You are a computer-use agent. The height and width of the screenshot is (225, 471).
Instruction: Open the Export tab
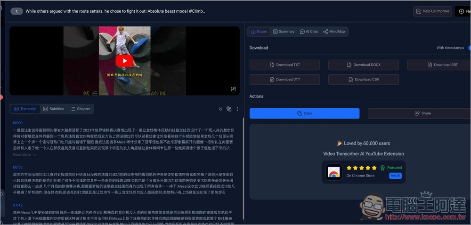[259, 32]
